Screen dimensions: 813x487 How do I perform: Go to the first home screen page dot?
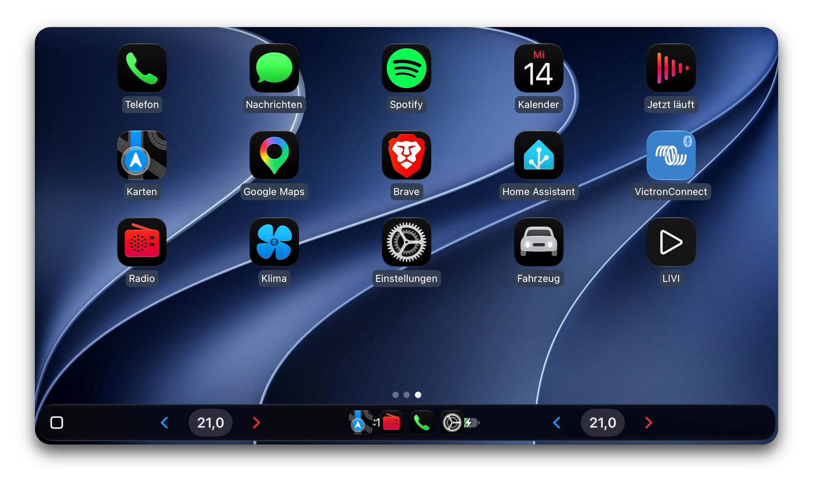tap(395, 395)
